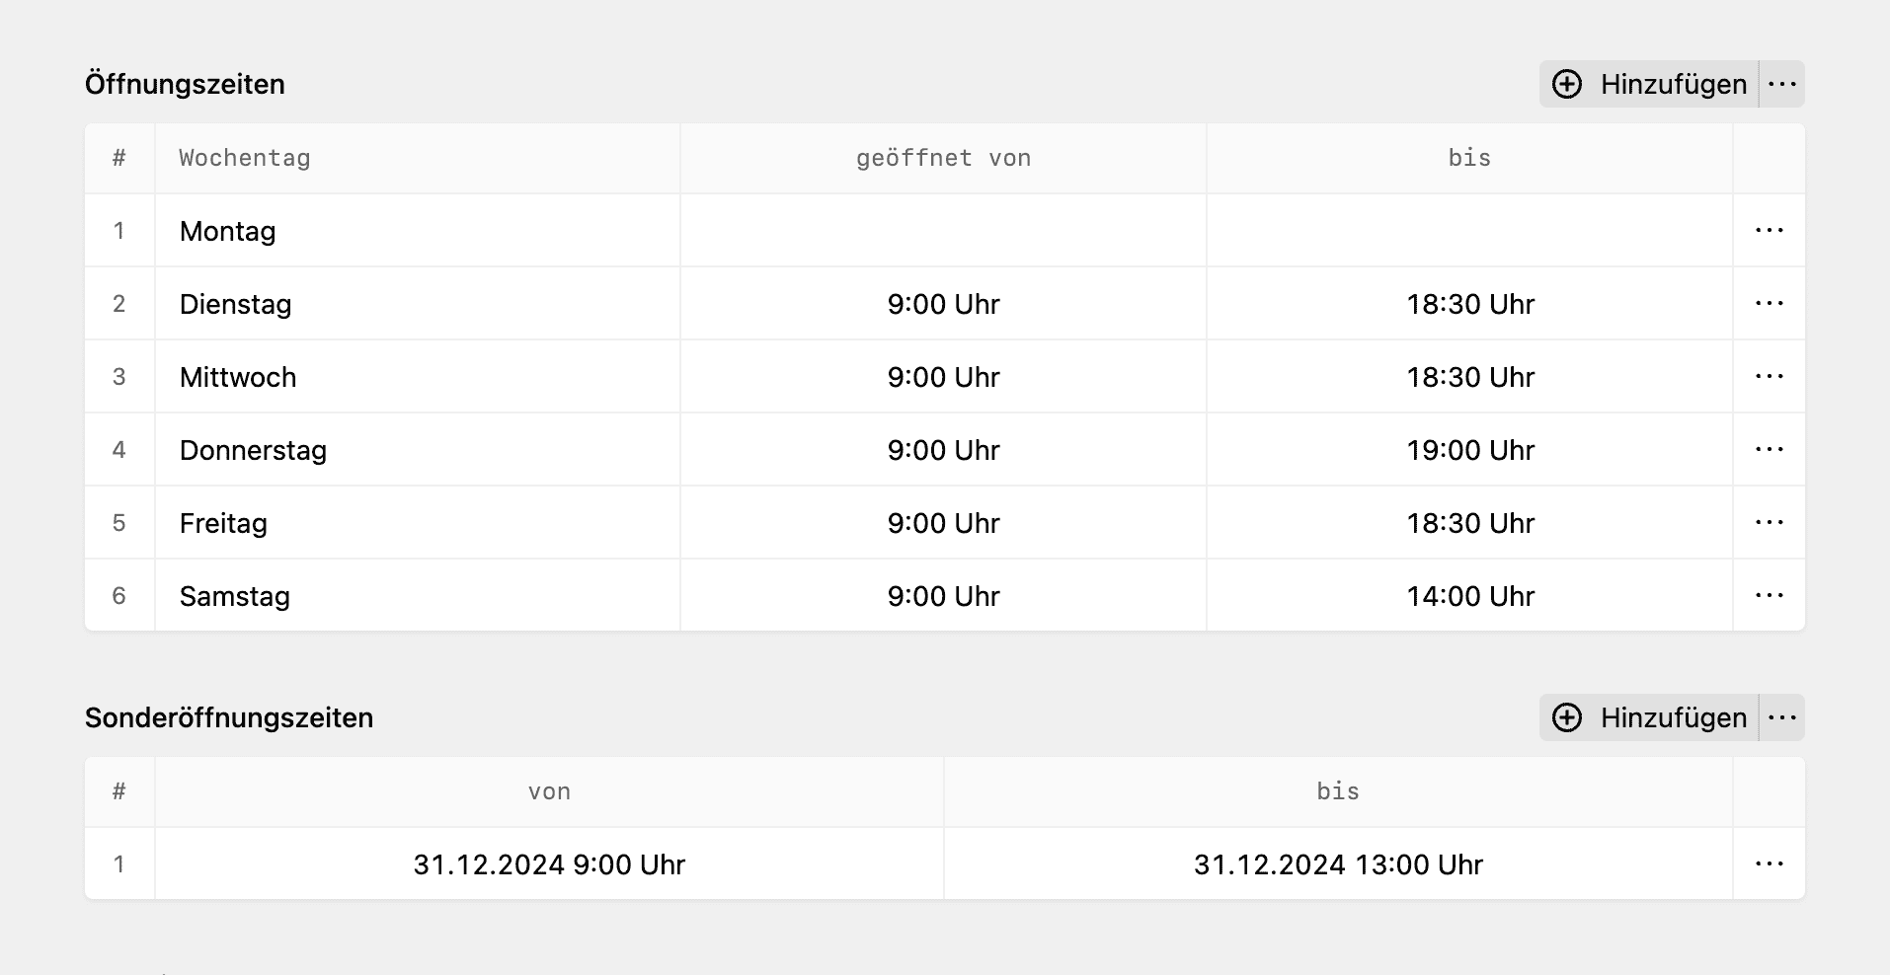This screenshot has height=975, width=1890.
Task: Select the Mittwoch weekday cell
Action: 418,377
